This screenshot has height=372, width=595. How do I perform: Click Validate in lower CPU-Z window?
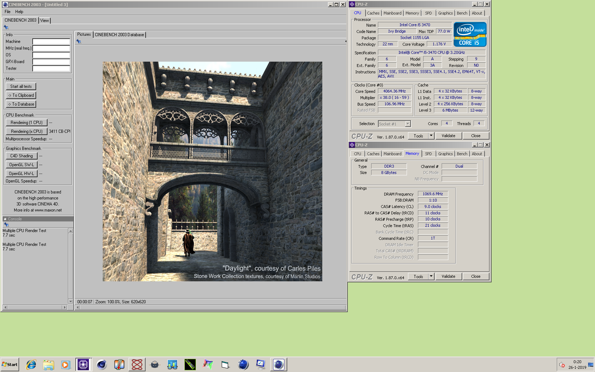point(448,276)
